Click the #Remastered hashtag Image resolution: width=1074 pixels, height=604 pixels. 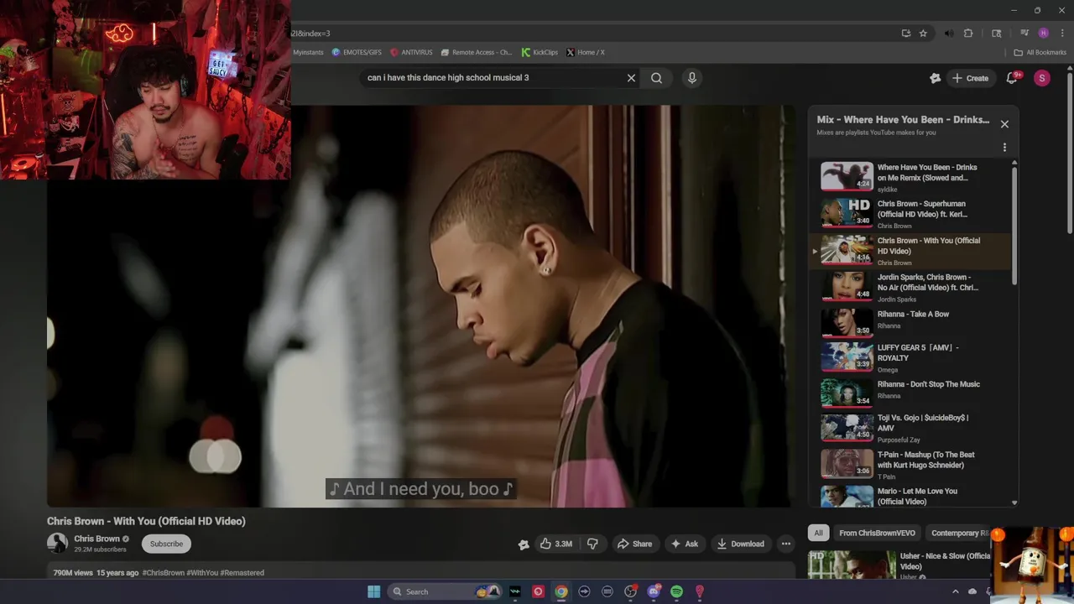[x=242, y=573]
